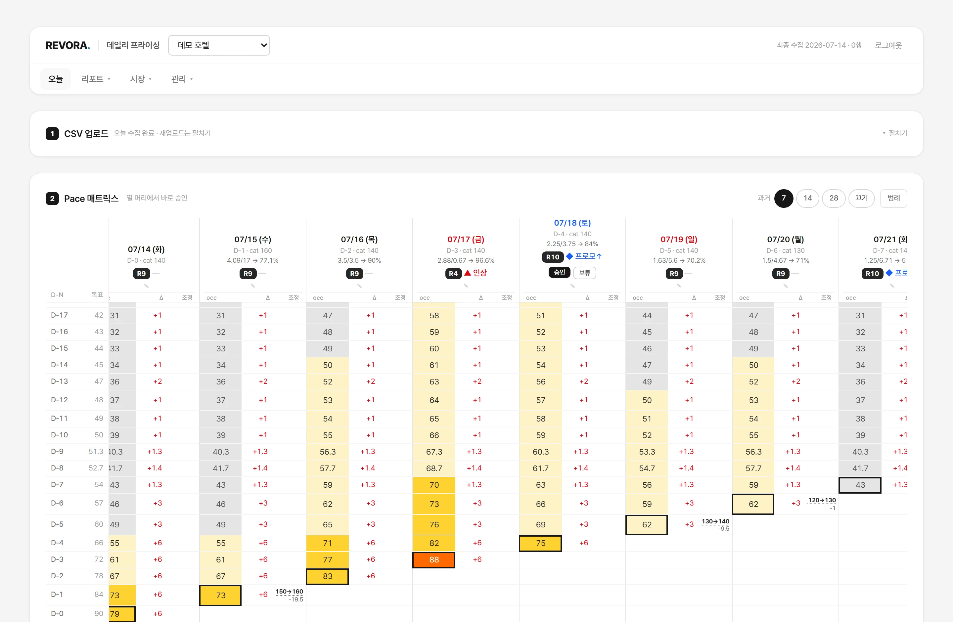Open the 데모 호텔 hotel selector
The height and width of the screenshot is (622, 953).
pyautogui.click(x=219, y=45)
